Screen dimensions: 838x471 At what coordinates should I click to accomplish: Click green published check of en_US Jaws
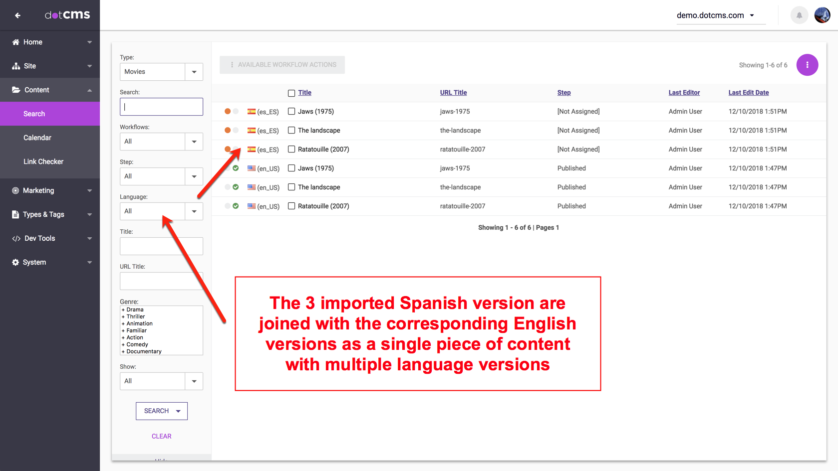(x=236, y=168)
